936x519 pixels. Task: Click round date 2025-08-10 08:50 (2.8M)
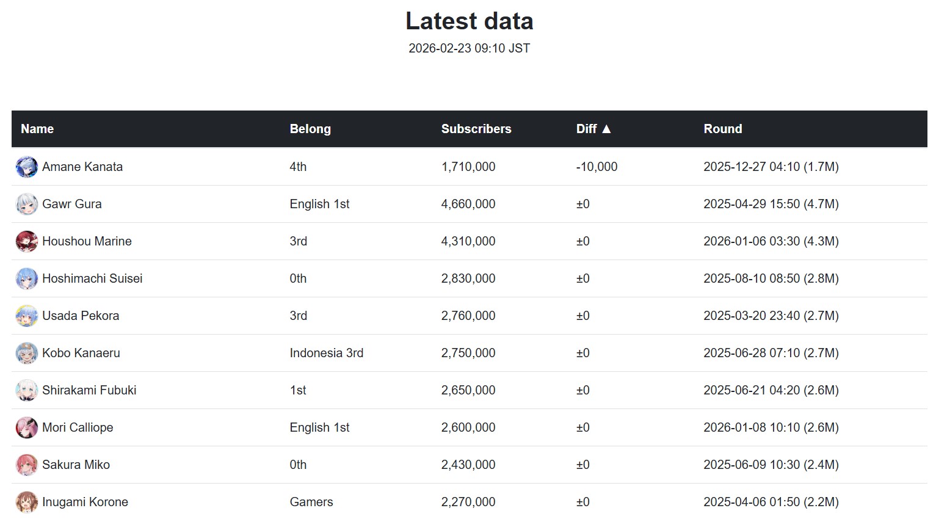771,278
